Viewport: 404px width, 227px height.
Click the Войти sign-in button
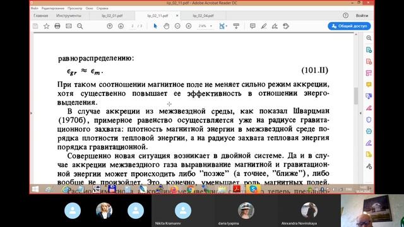pos(362,15)
